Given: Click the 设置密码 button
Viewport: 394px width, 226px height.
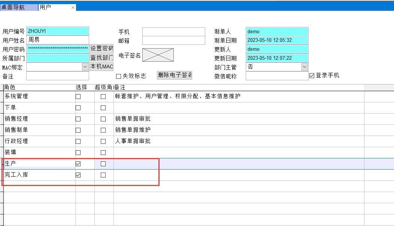Looking at the screenshot, I should coord(101,49).
